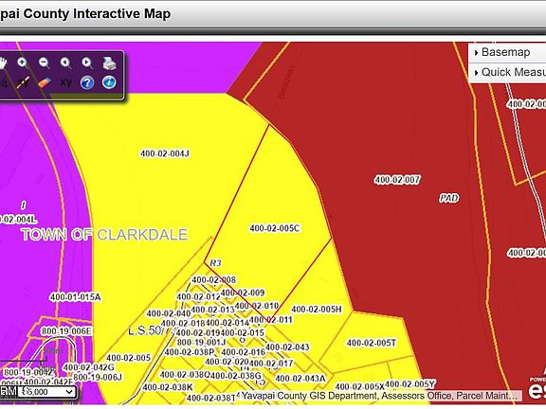Image resolution: width=546 pixels, height=409 pixels.
Task: Select the blue identify info tool
Action: click(109, 82)
